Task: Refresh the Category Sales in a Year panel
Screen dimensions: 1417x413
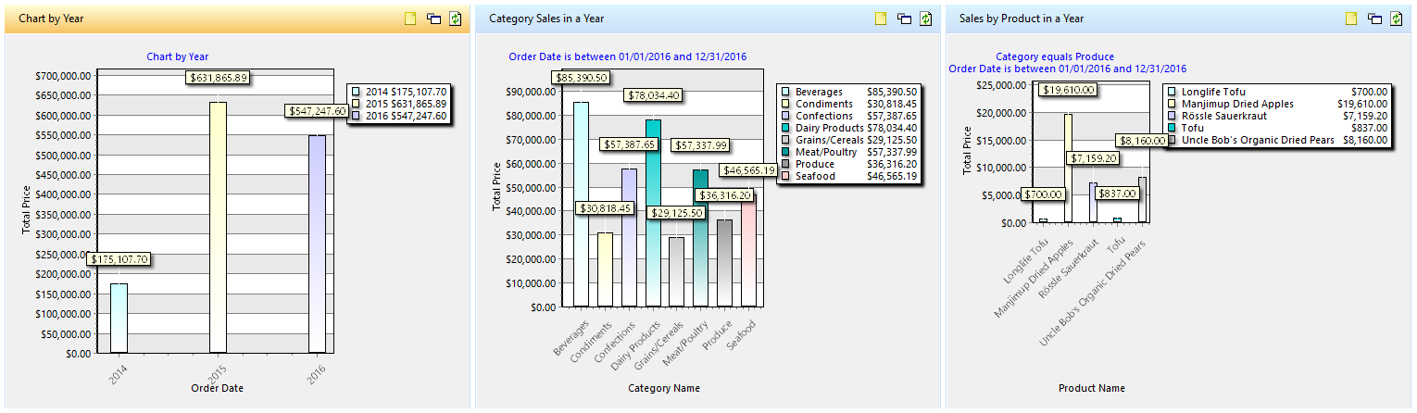Action: [x=926, y=19]
